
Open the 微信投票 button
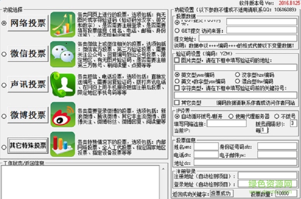point(28,54)
